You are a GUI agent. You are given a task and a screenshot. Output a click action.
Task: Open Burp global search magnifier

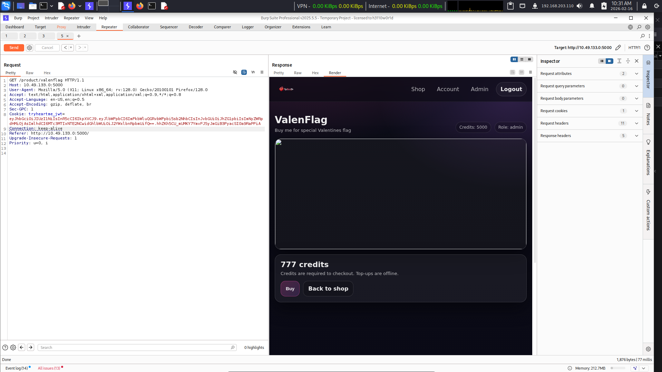pos(639,27)
